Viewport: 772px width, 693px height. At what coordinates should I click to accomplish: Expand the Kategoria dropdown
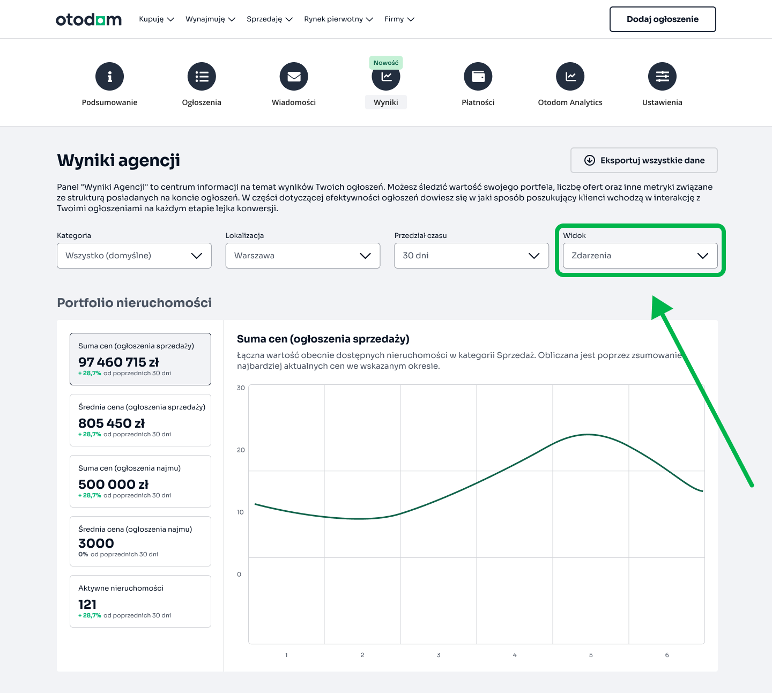pos(134,256)
